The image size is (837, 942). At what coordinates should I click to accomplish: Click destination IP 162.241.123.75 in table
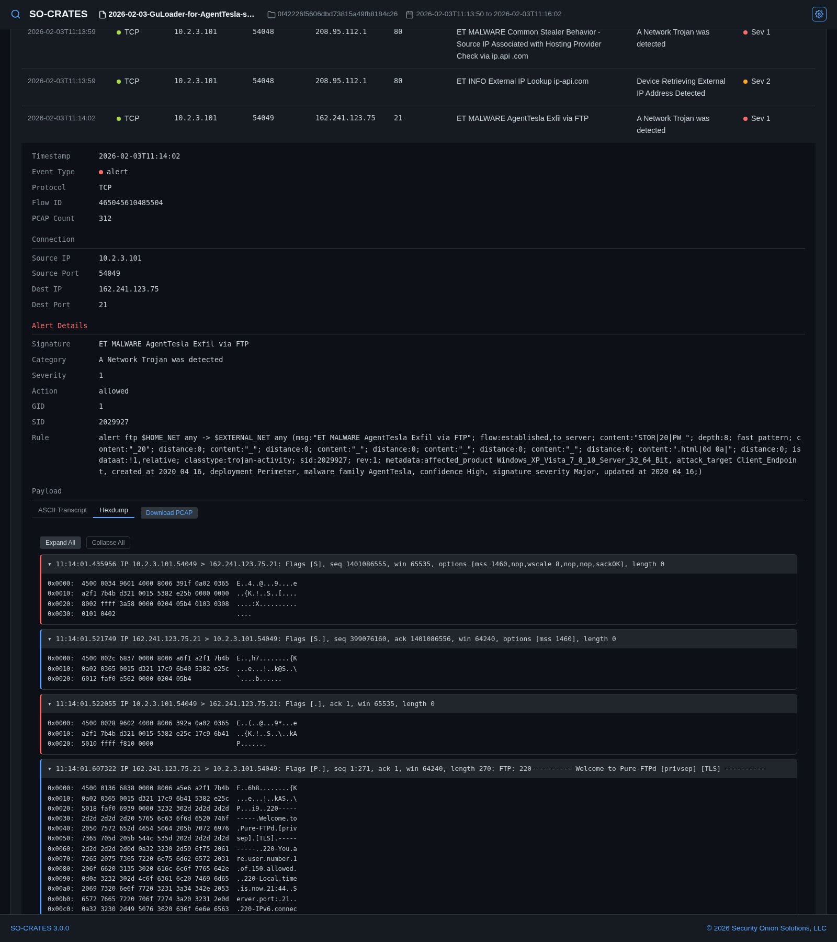(x=345, y=118)
